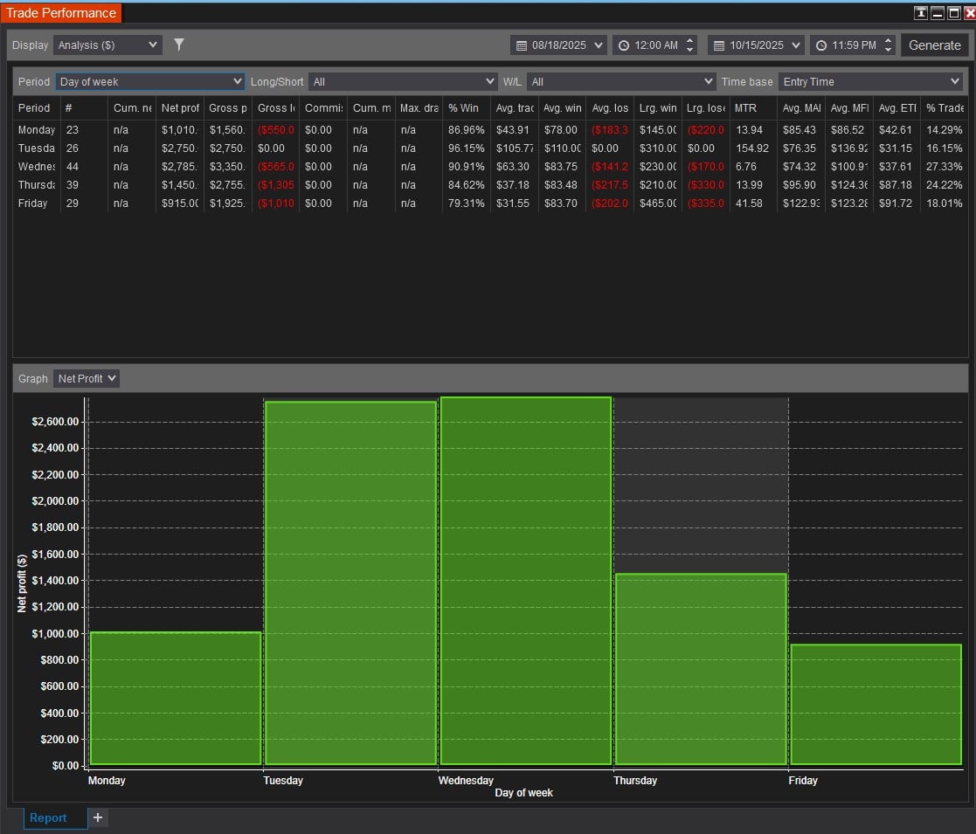Increase start time with up arrow
The image size is (976, 834).
(690, 41)
